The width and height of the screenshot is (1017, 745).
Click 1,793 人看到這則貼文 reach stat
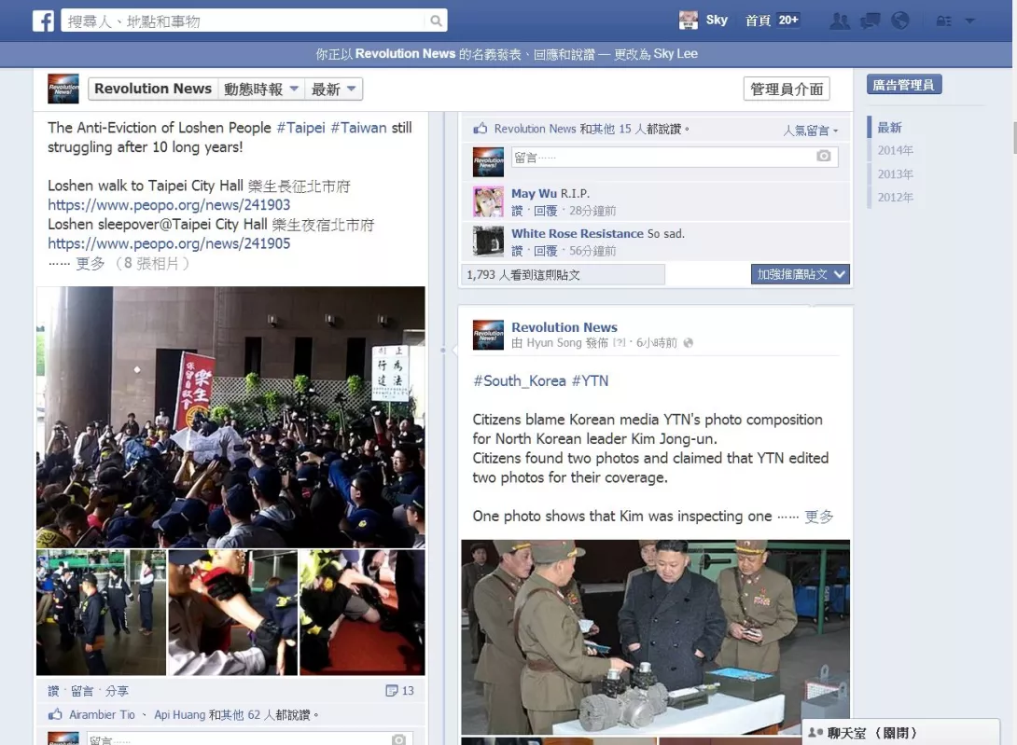pos(563,274)
